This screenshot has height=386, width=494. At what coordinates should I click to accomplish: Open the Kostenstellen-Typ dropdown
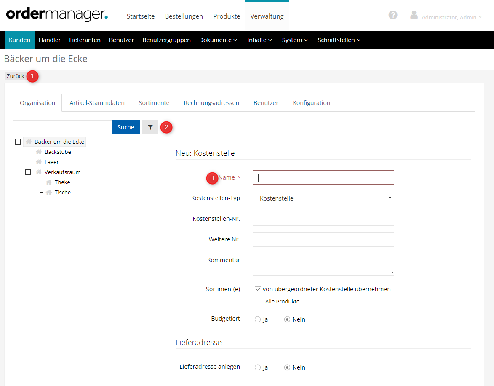click(323, 198)
